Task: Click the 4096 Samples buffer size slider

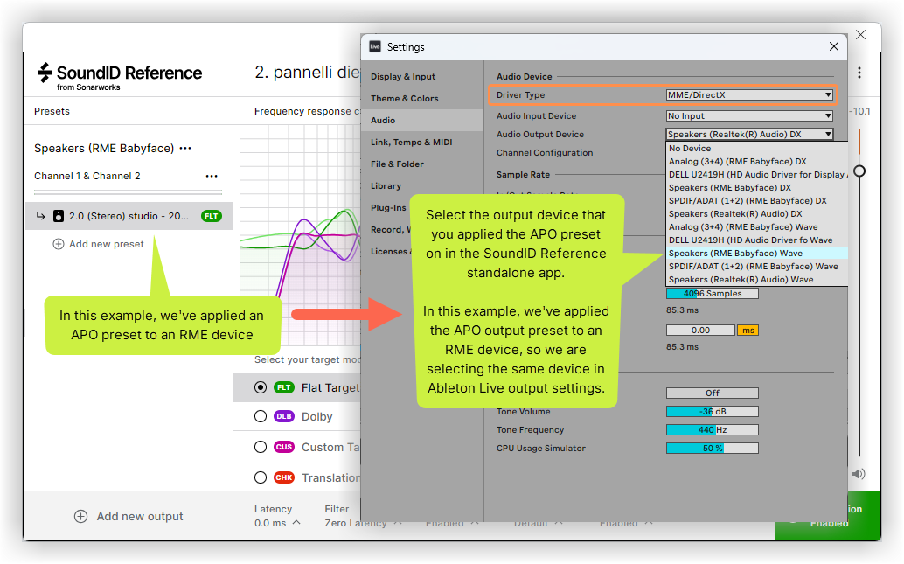Action: tap(712, 294)
